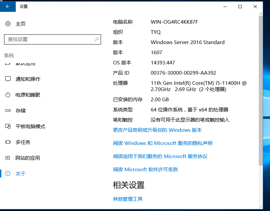Select the Storage drive icon
This screenshot has height=211, width=270.
coord(8,110)
